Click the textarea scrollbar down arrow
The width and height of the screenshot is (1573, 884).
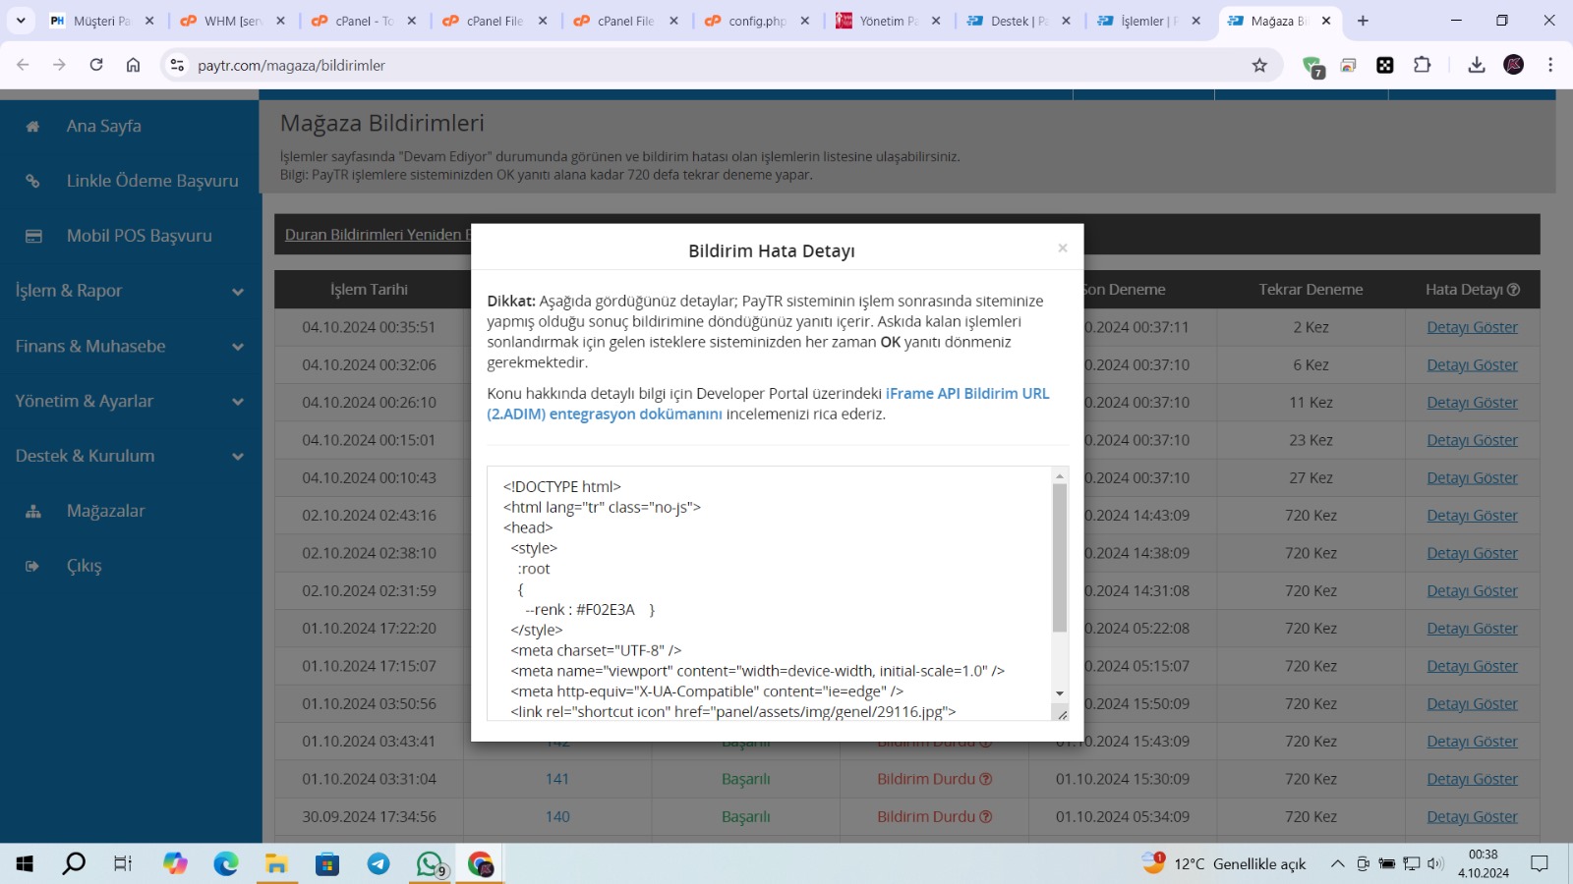click(x=1060, y=693)
